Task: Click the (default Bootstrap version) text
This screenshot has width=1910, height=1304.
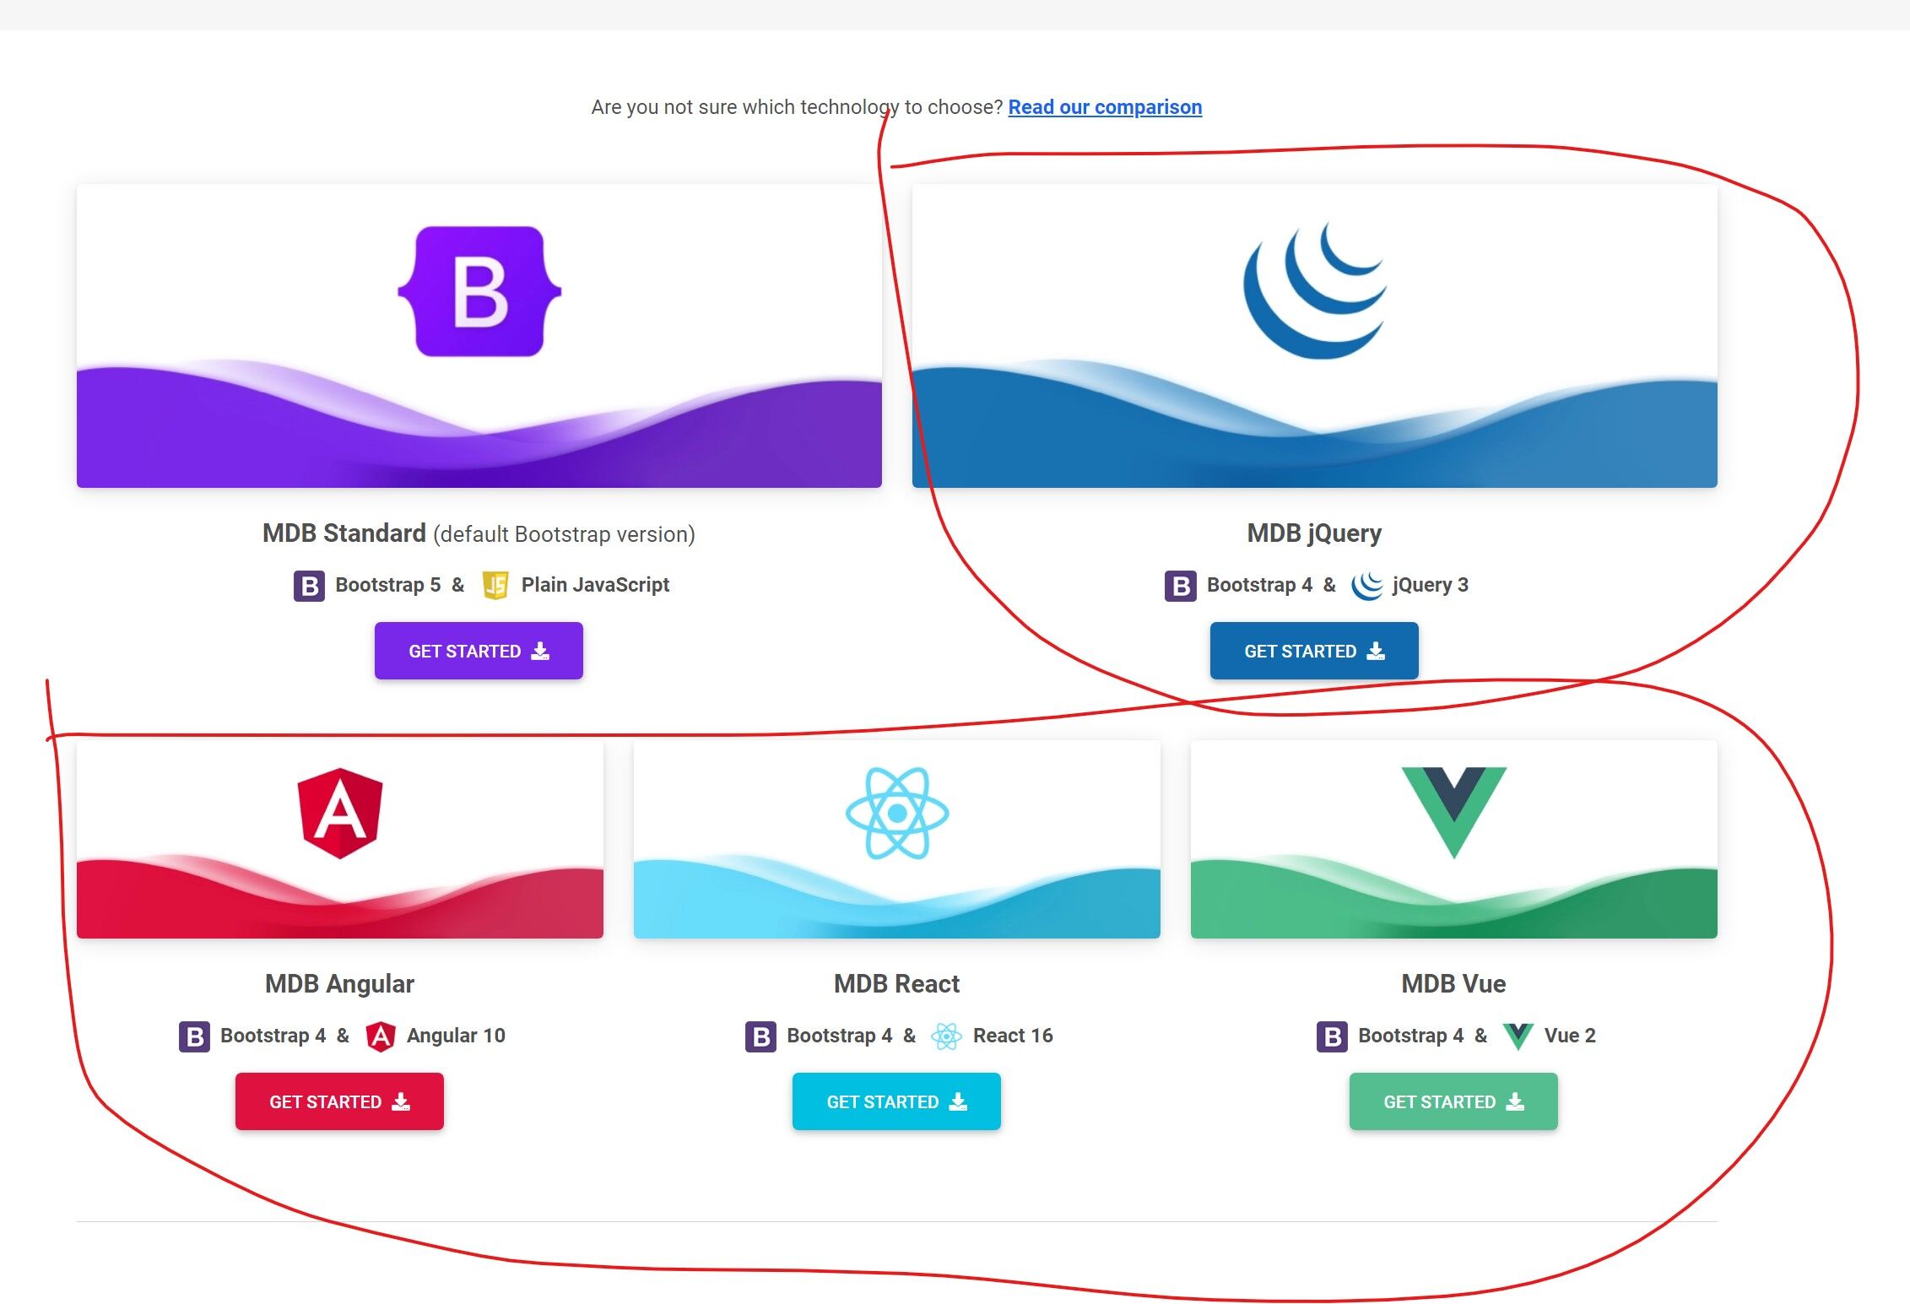Action: (x=564, y=534)
